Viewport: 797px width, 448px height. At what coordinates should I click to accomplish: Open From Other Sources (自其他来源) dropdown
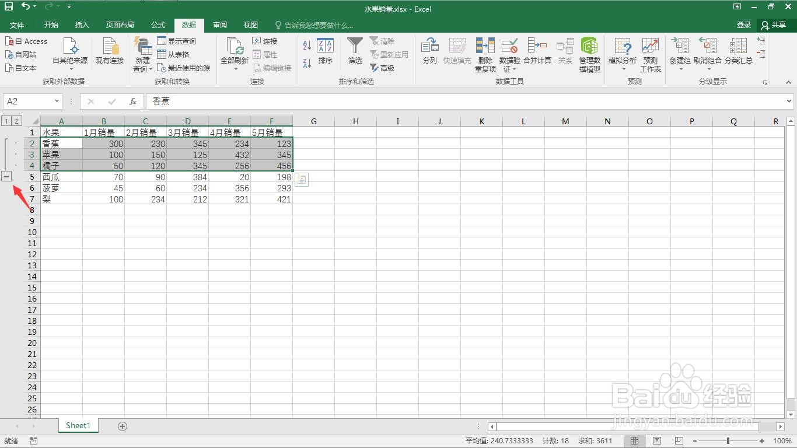[70, 55]
